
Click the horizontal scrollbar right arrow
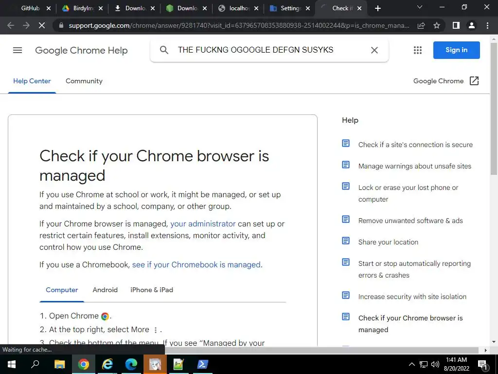[x=485, y=350]
